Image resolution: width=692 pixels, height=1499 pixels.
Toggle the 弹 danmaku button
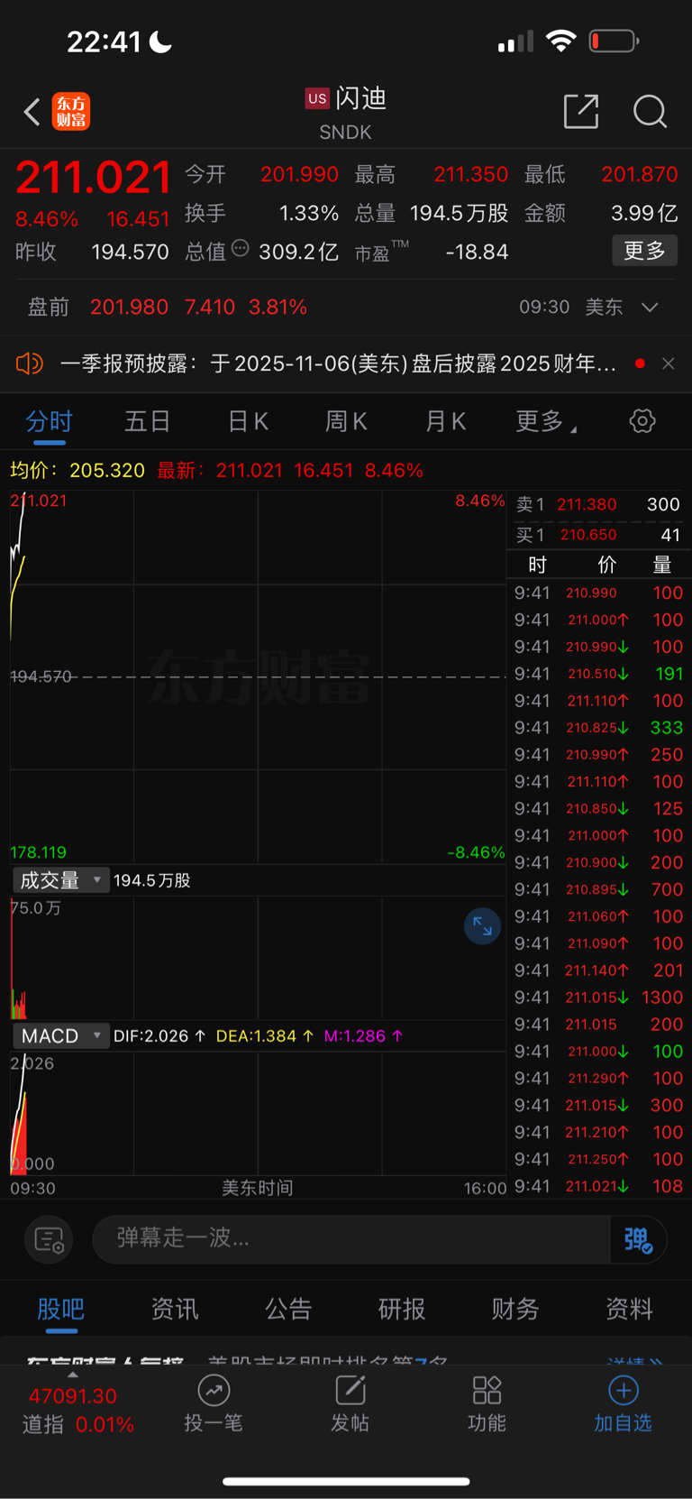(638, 1239)
